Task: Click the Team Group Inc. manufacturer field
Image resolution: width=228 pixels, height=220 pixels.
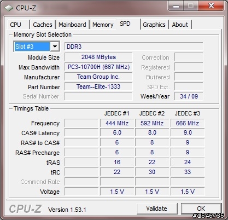Action: click(98, 77)
